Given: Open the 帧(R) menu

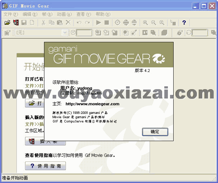Looking at the screenshot, I should point(47,14).
